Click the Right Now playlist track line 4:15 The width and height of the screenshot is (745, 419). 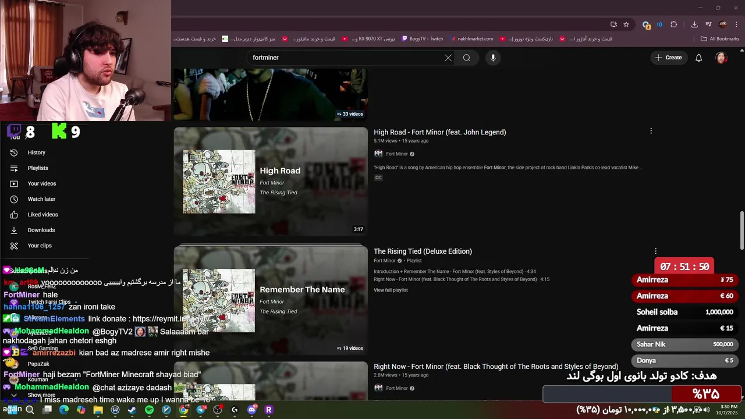tap(462, 279)
